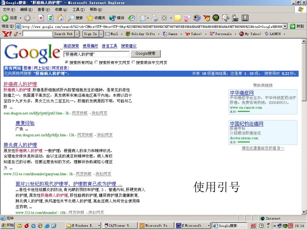Expand the Games dropdown arrow

point(181,34)
